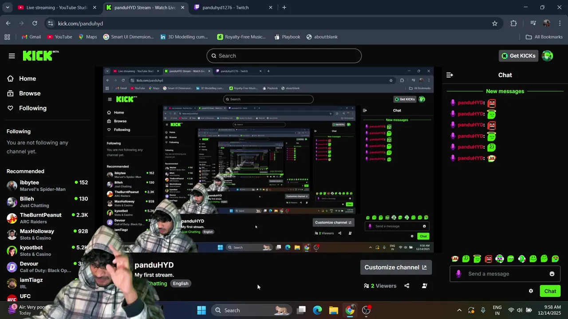568x319 pixels.
Task: Collapse the chat panel
Action: tap(450, 75)
